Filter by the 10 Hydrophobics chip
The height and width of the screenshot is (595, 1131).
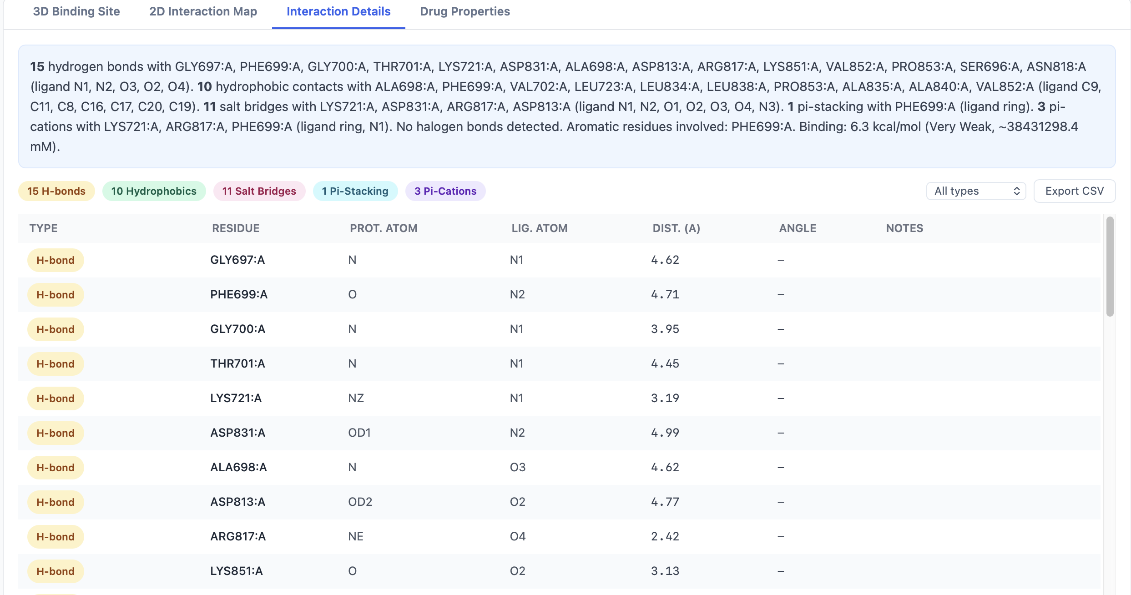point(154,191)
